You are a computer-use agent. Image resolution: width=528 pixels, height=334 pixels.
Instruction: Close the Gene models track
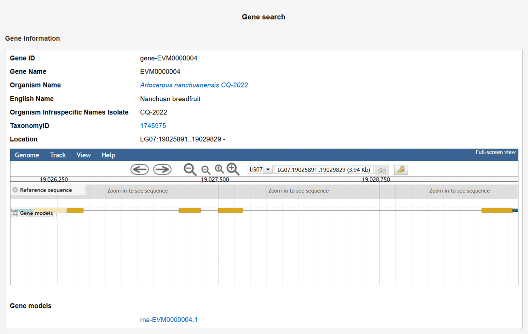coord(15,213)
